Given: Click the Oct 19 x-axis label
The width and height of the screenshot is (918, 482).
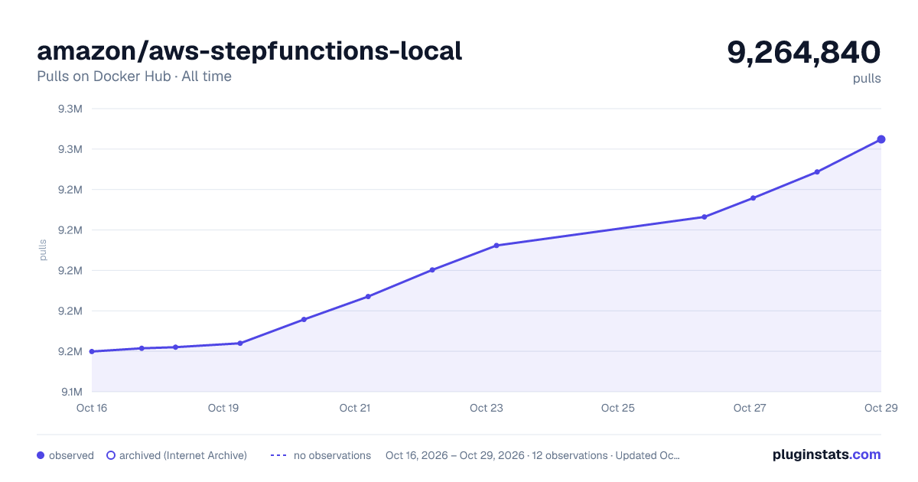Looking at the screenshot, I should tap(223, 408).
